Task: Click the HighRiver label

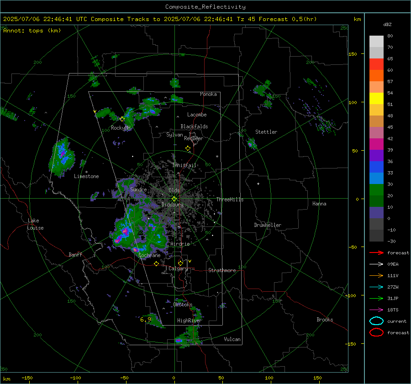Action: coord(189,321)
